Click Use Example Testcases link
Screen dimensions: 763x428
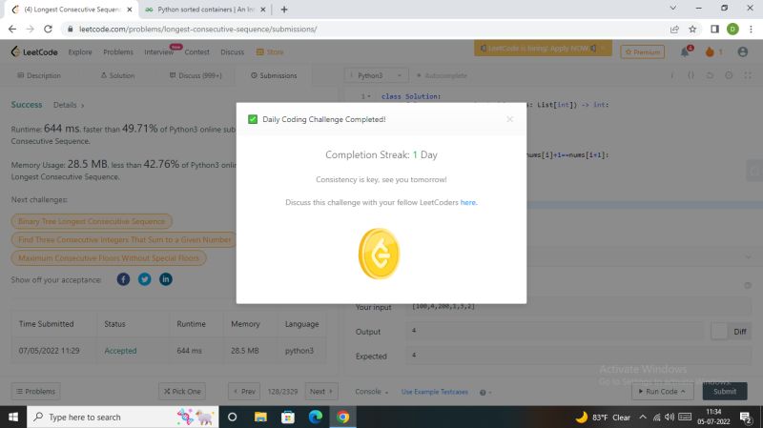tap(435, 392)
